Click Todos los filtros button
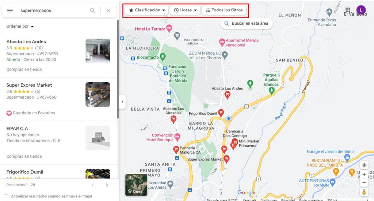Screen dimensions: 374x201 224,10
